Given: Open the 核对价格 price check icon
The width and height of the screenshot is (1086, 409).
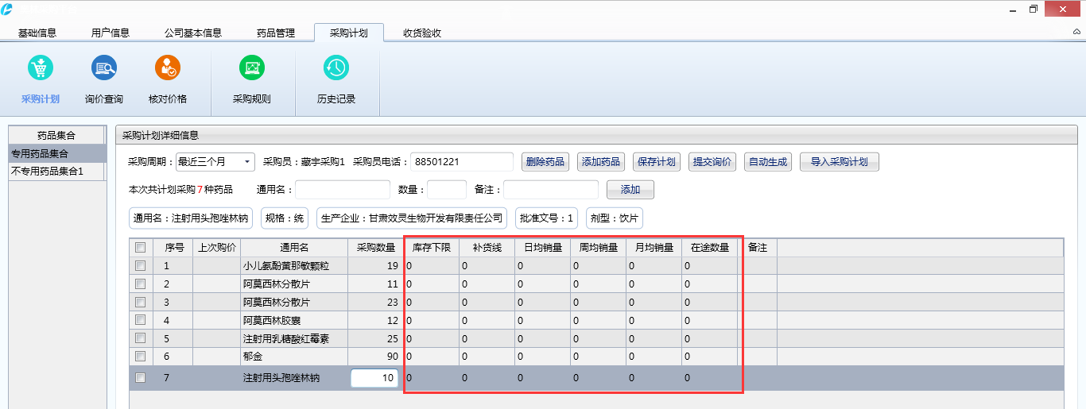Looking at the screenshot, I should click(x=168, y=69).
